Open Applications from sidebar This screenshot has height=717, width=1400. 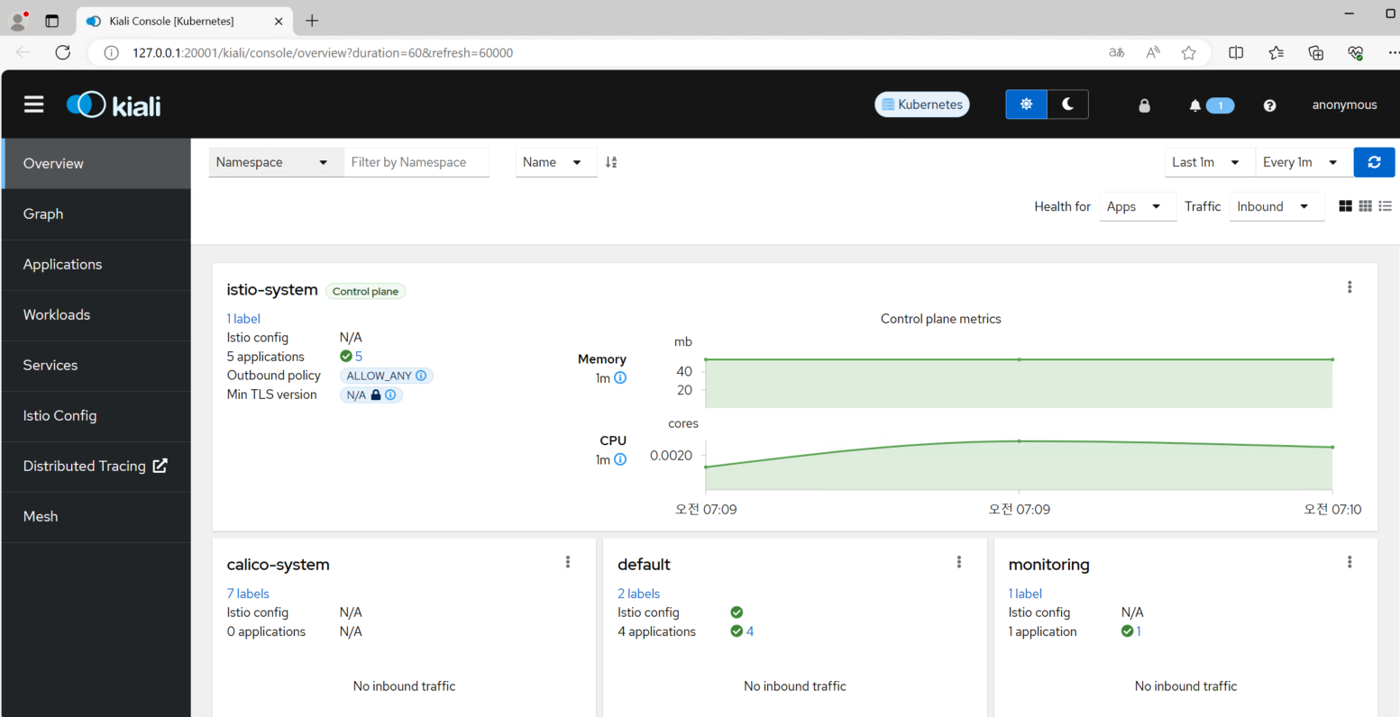pyautogui.click(x=96, y=264)
